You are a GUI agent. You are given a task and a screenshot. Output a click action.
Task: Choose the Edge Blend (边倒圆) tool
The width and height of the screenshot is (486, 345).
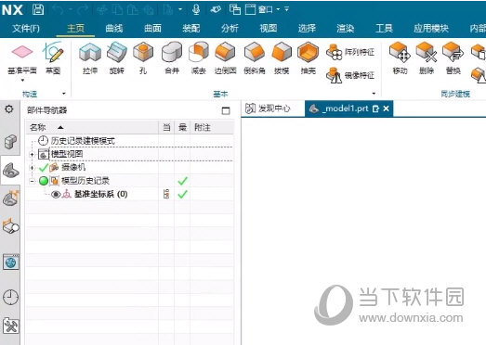tap(225, 57)
